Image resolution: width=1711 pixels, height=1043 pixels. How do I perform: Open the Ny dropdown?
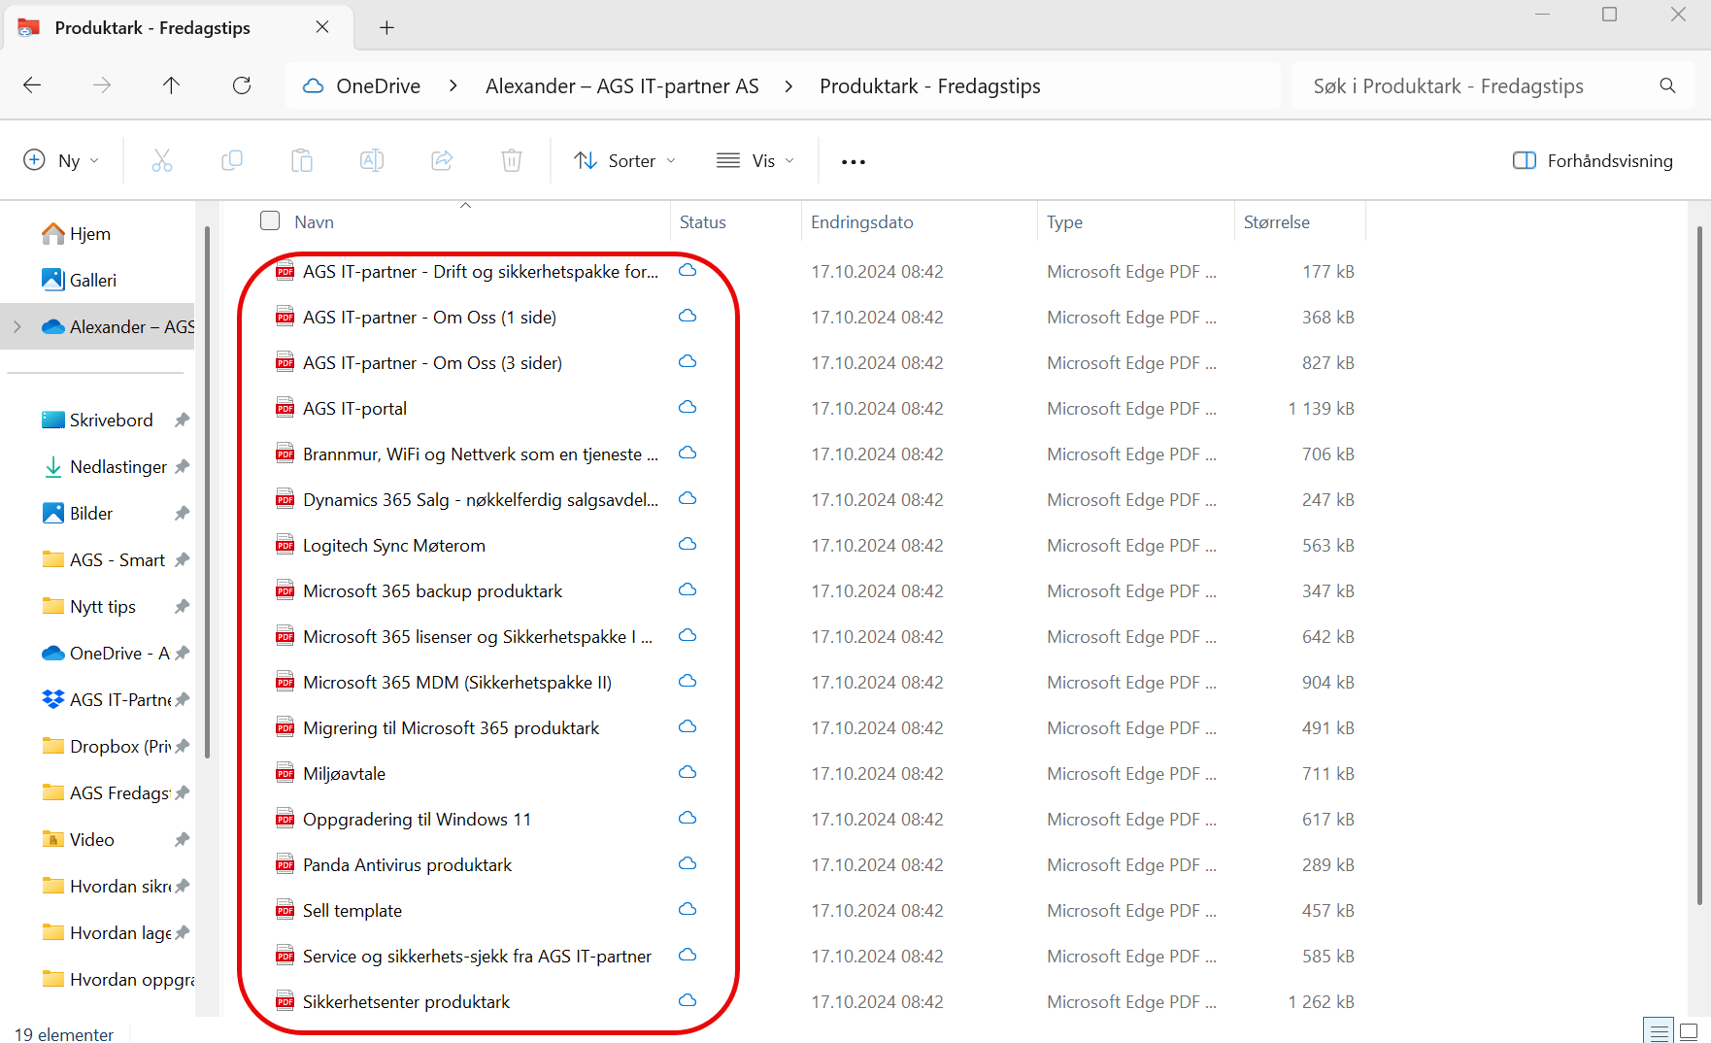coord(61,160)
